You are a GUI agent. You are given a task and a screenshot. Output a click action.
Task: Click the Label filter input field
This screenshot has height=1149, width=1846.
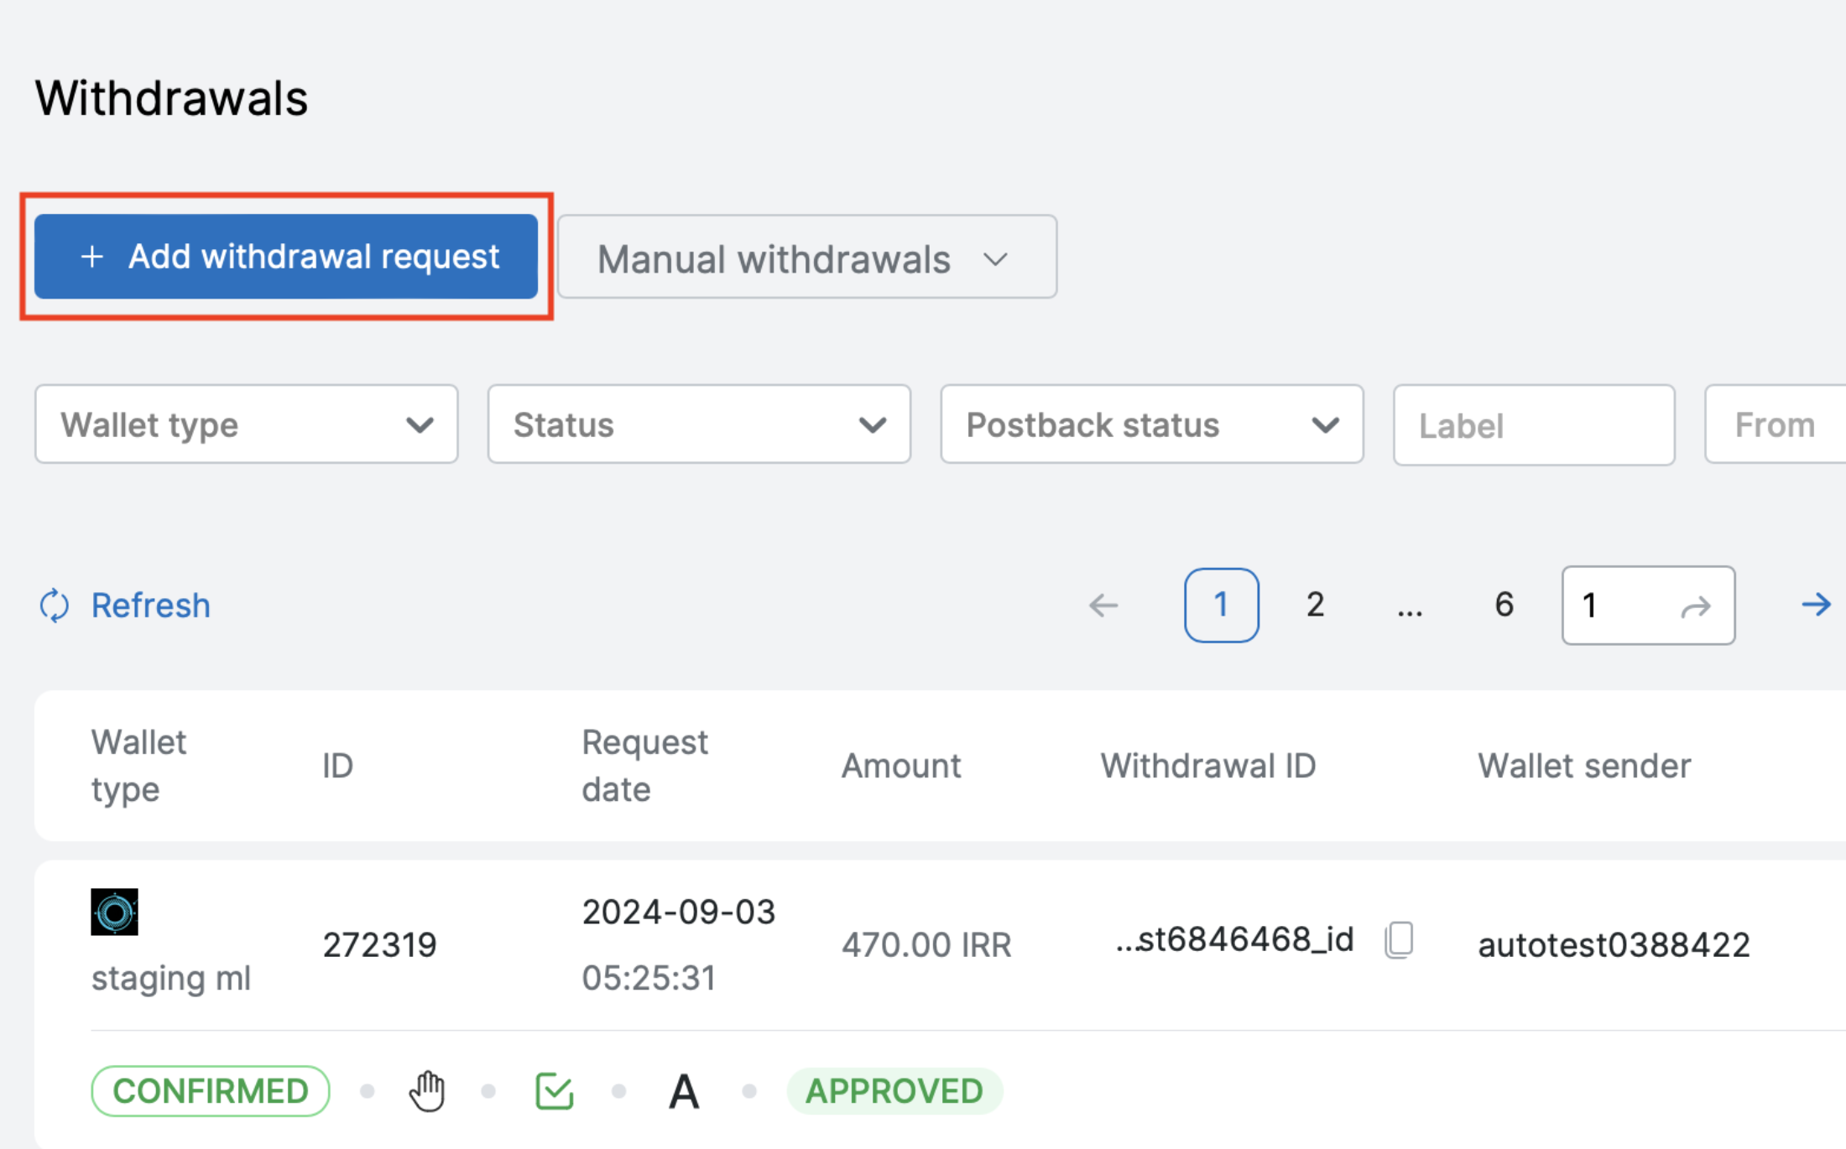click(1533, 425)
